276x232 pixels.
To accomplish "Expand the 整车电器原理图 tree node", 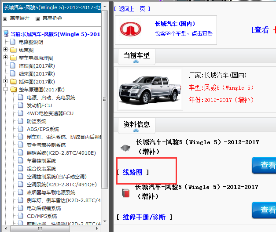I will coord(5,57).
